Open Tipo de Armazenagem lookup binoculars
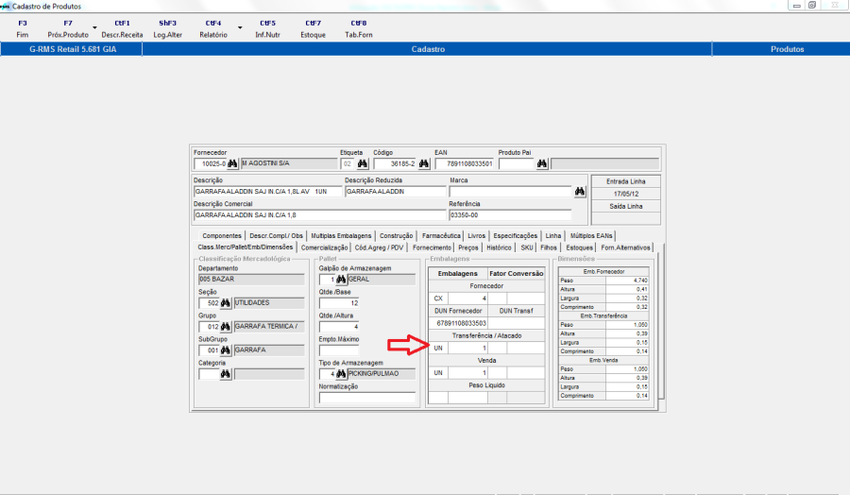850x495 pixels. click(x=341, y=374)
